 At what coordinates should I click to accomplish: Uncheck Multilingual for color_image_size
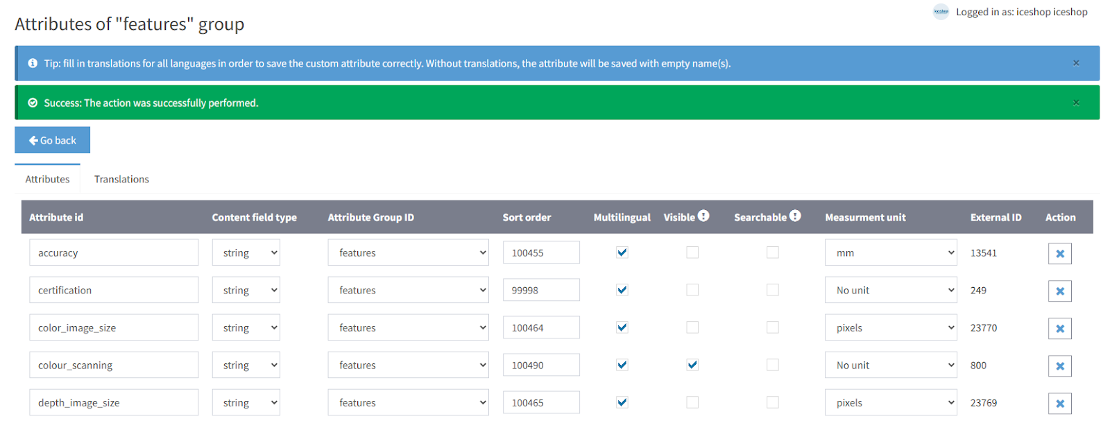point(622,327)
